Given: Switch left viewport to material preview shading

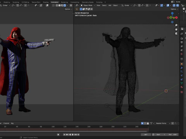Looking at the screenshot, I should coord(62,5).
